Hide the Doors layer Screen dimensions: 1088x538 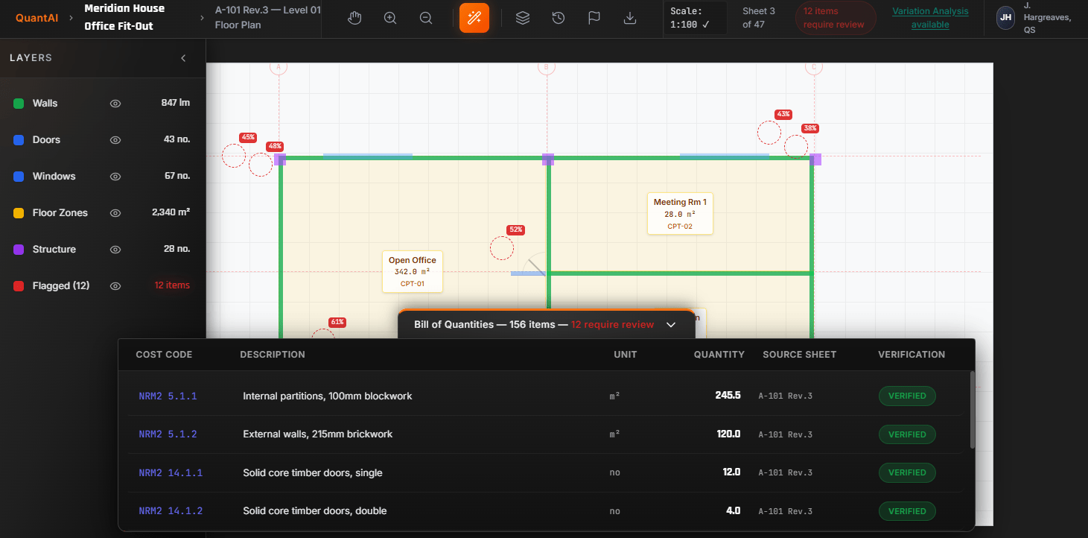115,139
